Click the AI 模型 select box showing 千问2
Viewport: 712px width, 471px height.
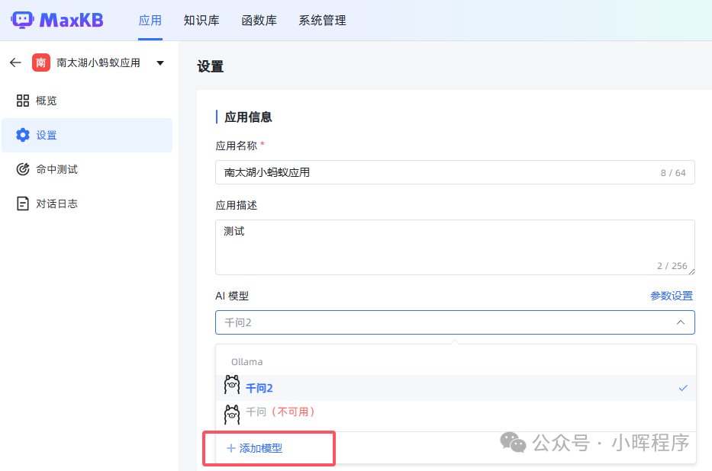coord(455,322)
